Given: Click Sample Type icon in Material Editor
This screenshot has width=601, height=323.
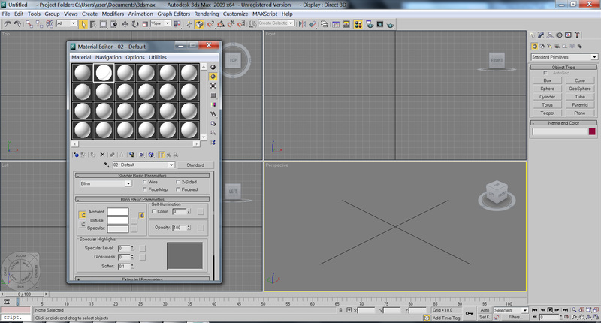Looking at the screenshot, I should point(213,67).
